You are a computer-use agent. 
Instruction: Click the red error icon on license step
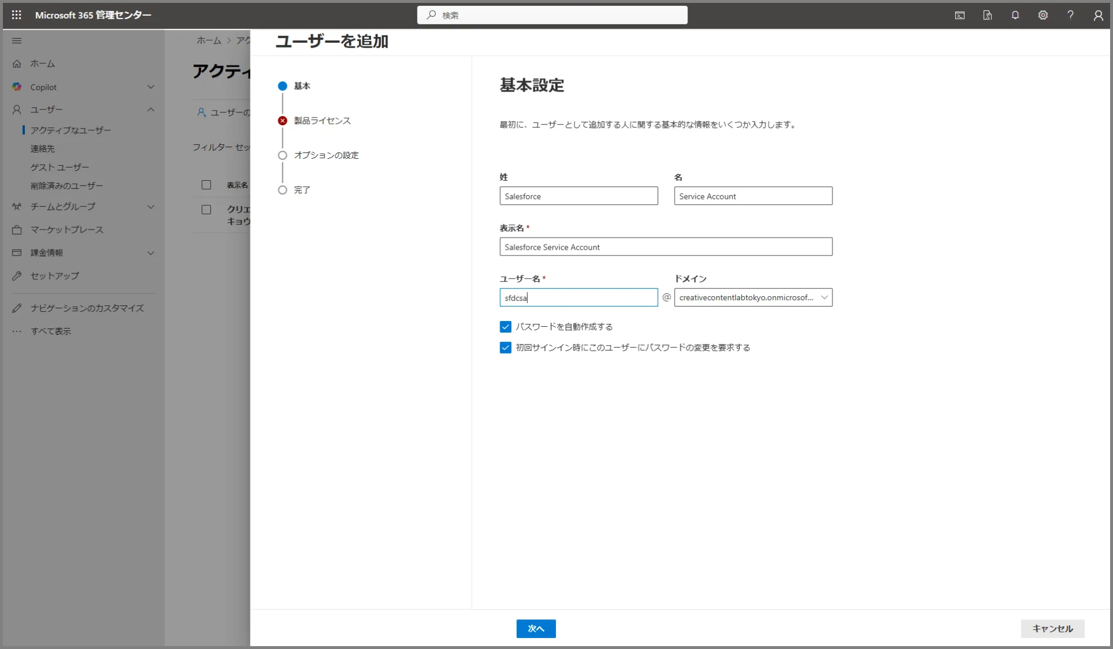coord(282,121)
